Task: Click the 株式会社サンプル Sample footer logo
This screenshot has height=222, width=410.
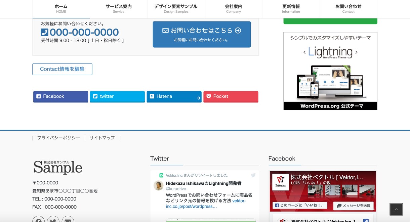Action: click(58, 167)
